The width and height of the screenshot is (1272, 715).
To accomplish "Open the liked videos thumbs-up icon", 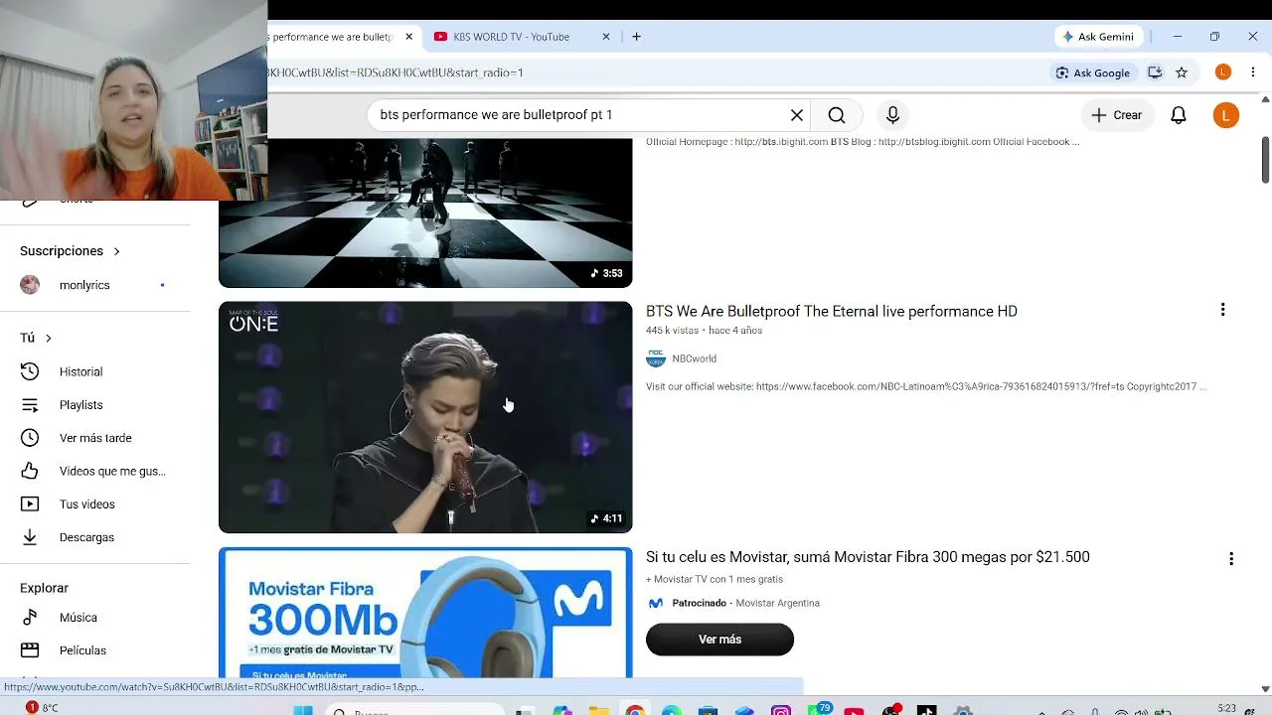I will point(30,471).
